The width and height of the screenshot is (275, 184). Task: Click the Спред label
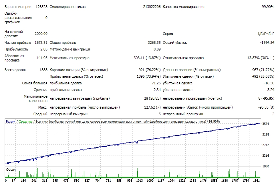point(168,34)
